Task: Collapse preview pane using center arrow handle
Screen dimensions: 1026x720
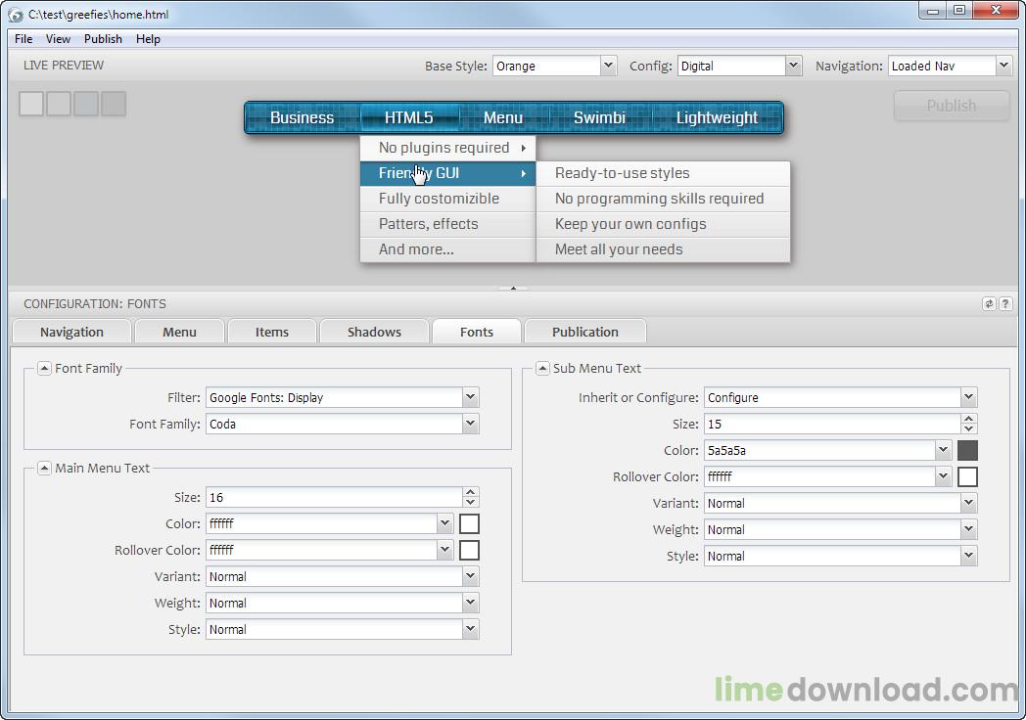Action: pyautogui.click(x=513, y=288)
